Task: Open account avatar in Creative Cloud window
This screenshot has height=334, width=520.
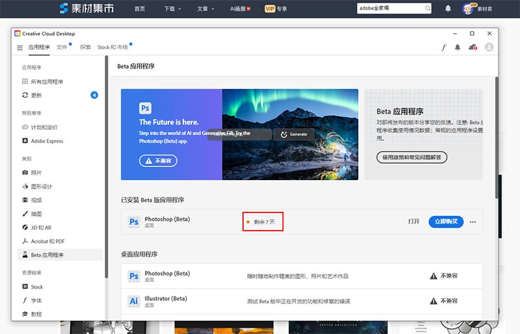Action: coord(489,47)
